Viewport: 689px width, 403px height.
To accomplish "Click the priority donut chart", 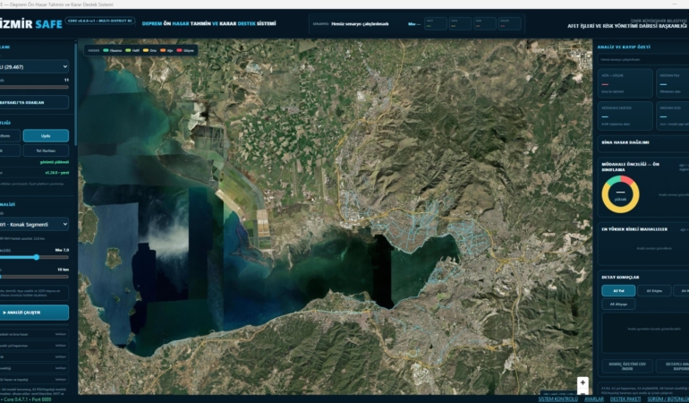I will [620, 194].
